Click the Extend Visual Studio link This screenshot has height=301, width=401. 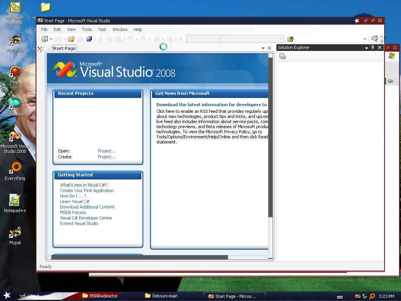[79, 223]
